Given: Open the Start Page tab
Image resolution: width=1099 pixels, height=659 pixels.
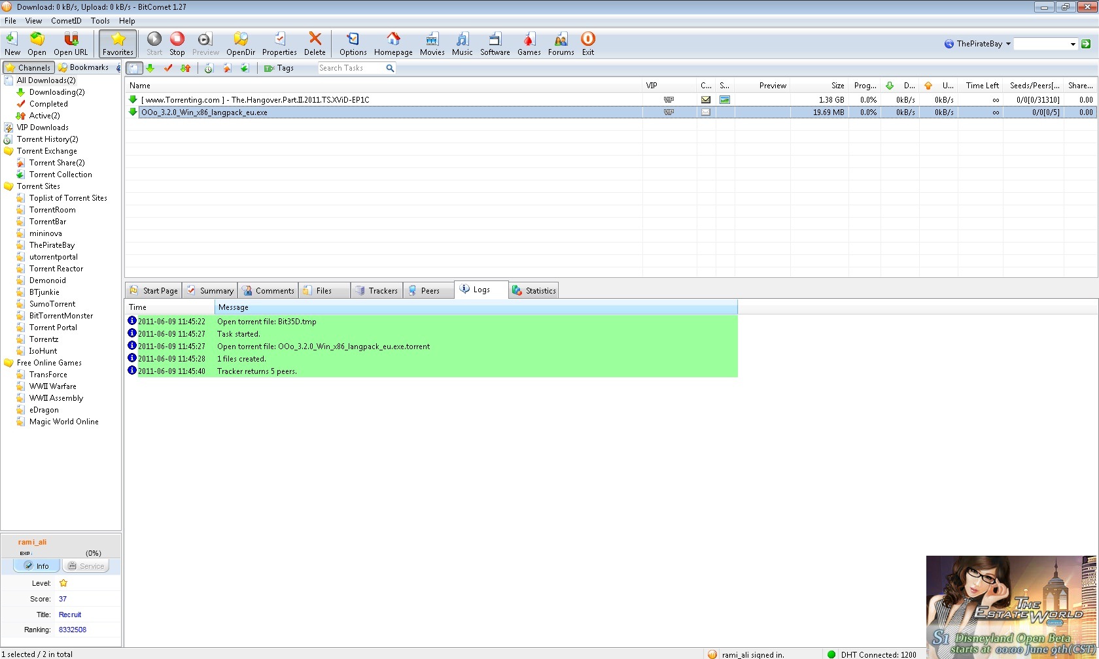Looking at the screenshot, I should 154,291.
